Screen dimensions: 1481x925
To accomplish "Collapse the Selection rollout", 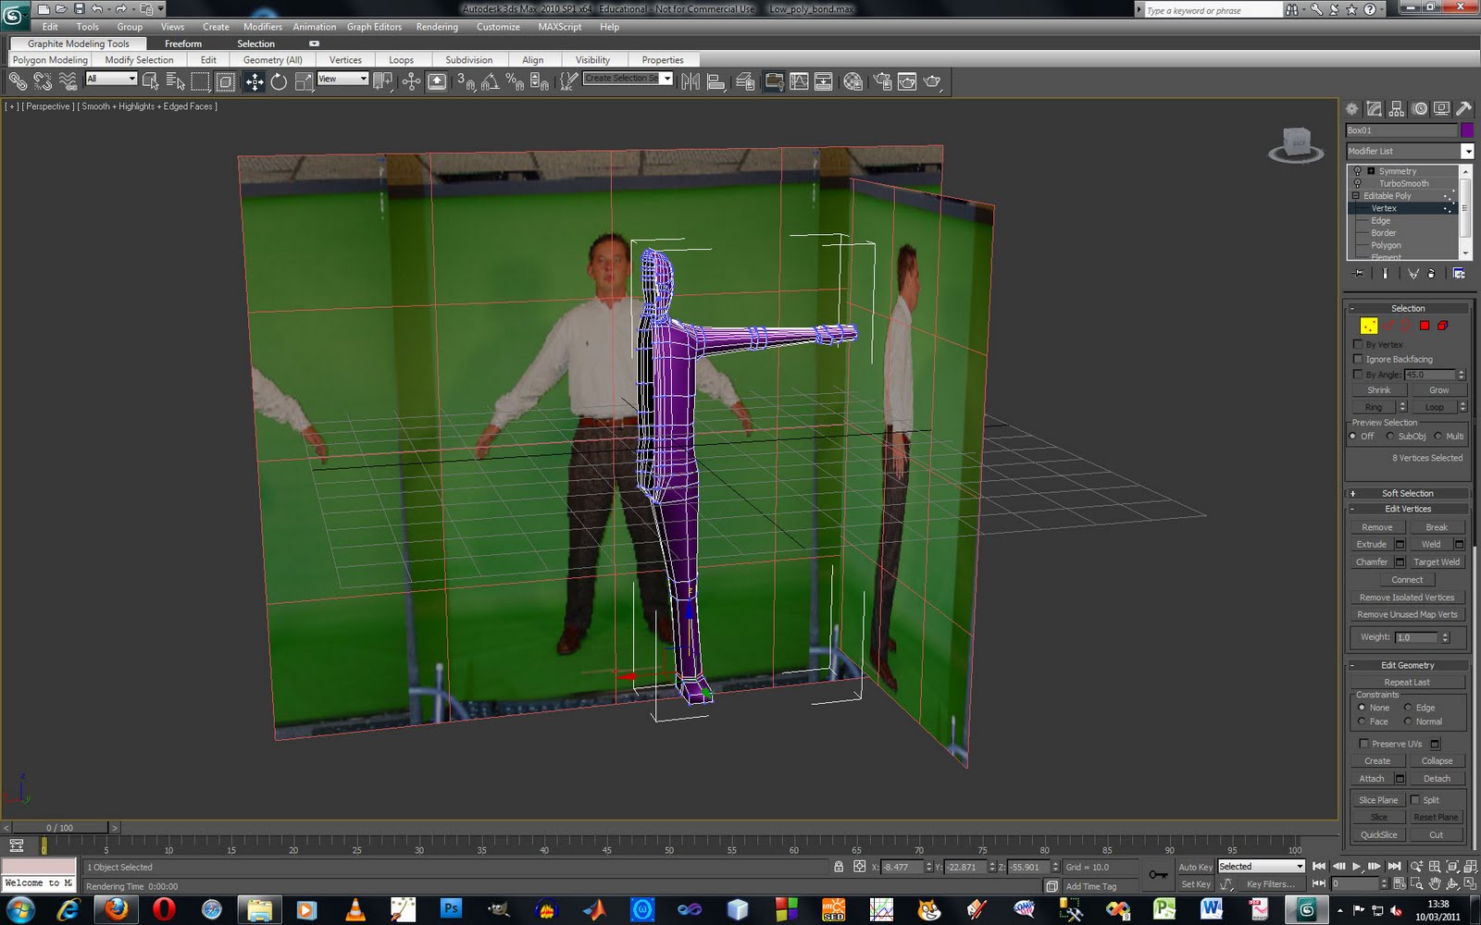I will (1353, 307).
